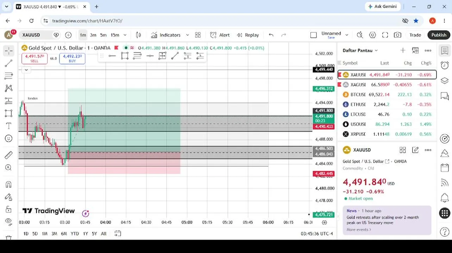Select the 3m timeframe

(93, 35)
